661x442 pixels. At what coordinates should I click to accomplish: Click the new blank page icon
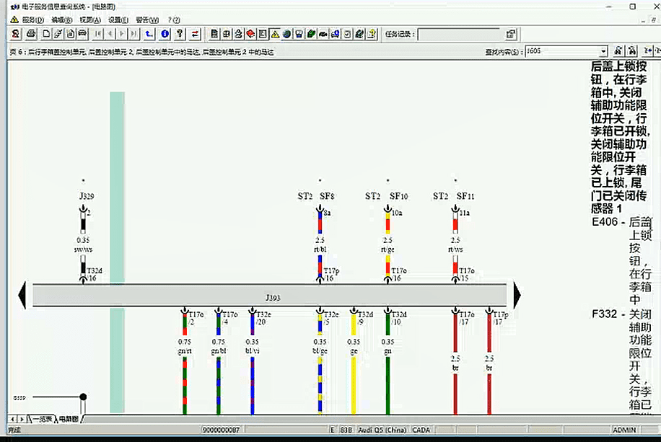point(46,33)
